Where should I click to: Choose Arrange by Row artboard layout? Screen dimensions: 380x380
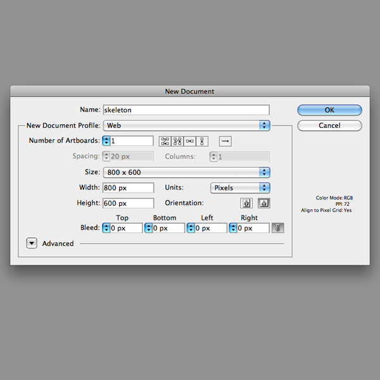click(191, 141)
